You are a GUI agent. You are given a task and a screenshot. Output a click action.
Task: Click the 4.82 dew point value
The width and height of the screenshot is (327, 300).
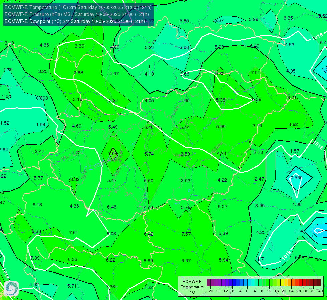click(293, 124)
